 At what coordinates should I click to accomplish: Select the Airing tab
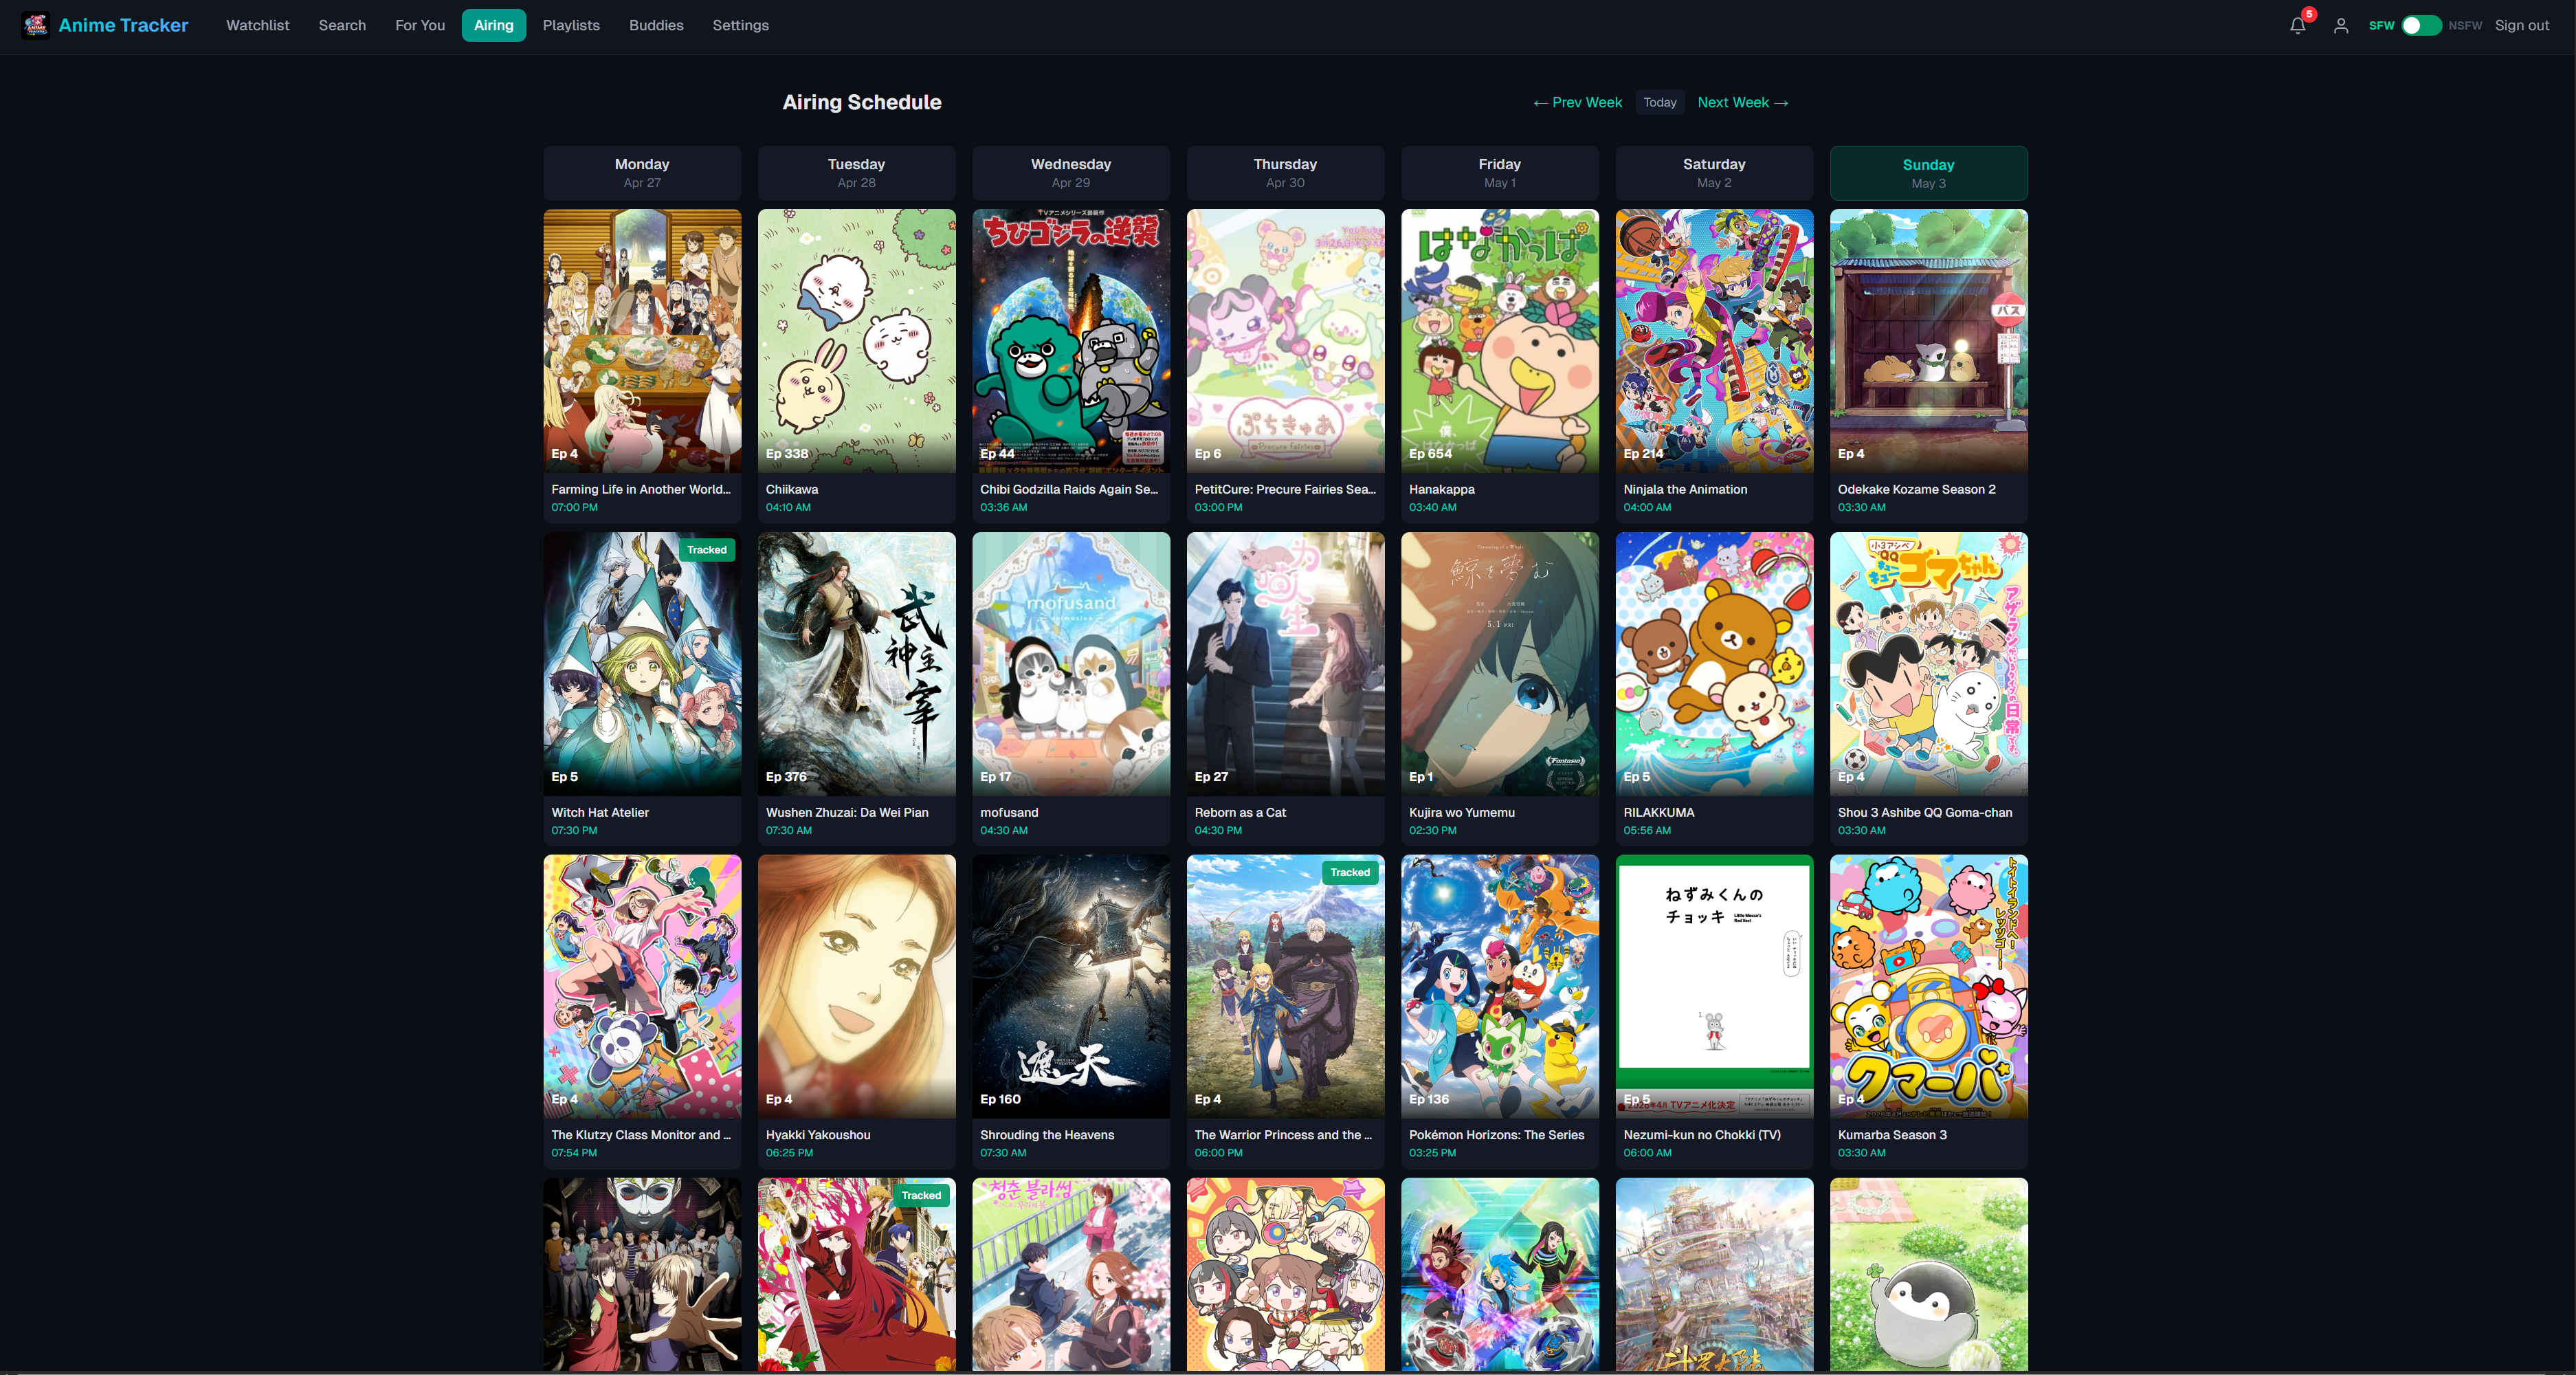[493, 25]
